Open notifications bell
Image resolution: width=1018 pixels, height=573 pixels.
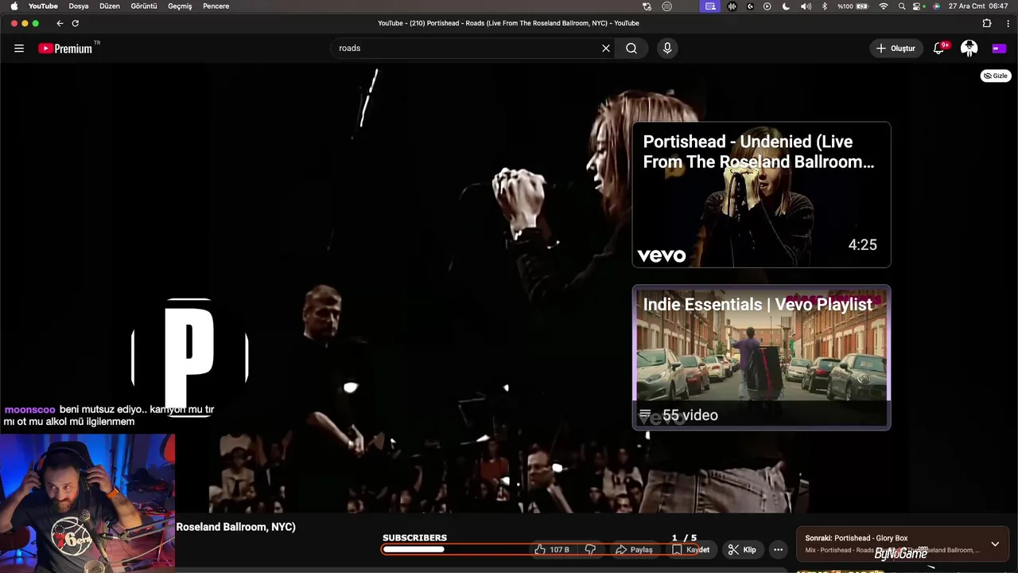[939, 49]
